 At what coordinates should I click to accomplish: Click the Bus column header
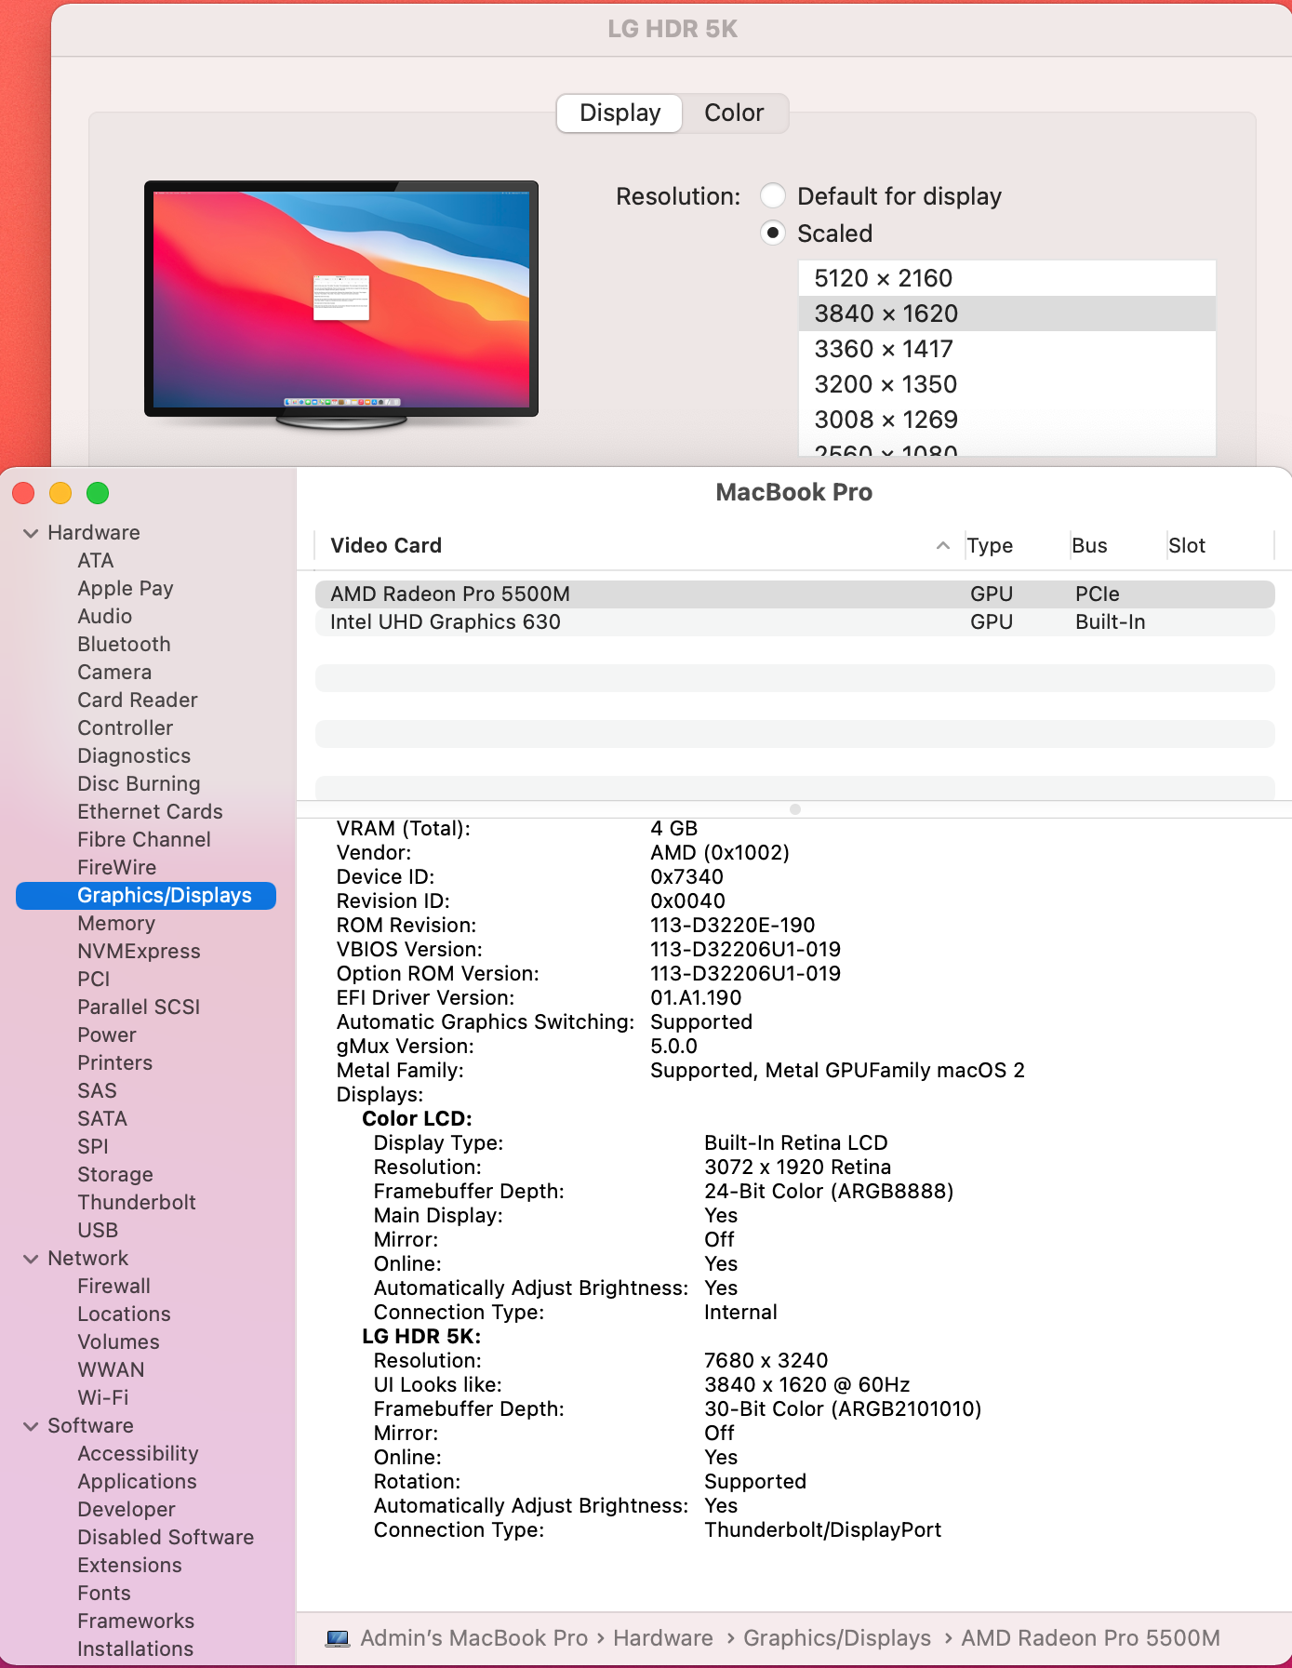tap(1089, 546)
